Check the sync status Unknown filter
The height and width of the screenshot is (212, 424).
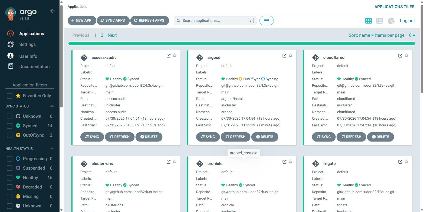pyautogui.click(x=10, y=116)
